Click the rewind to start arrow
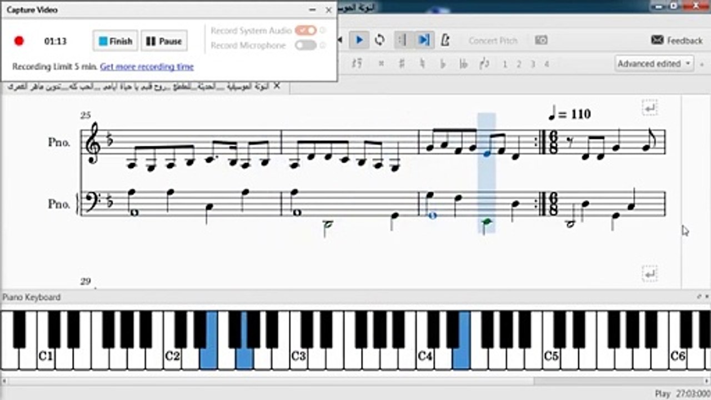This screenshot has height=400, width=711. [x=340, y=40]
